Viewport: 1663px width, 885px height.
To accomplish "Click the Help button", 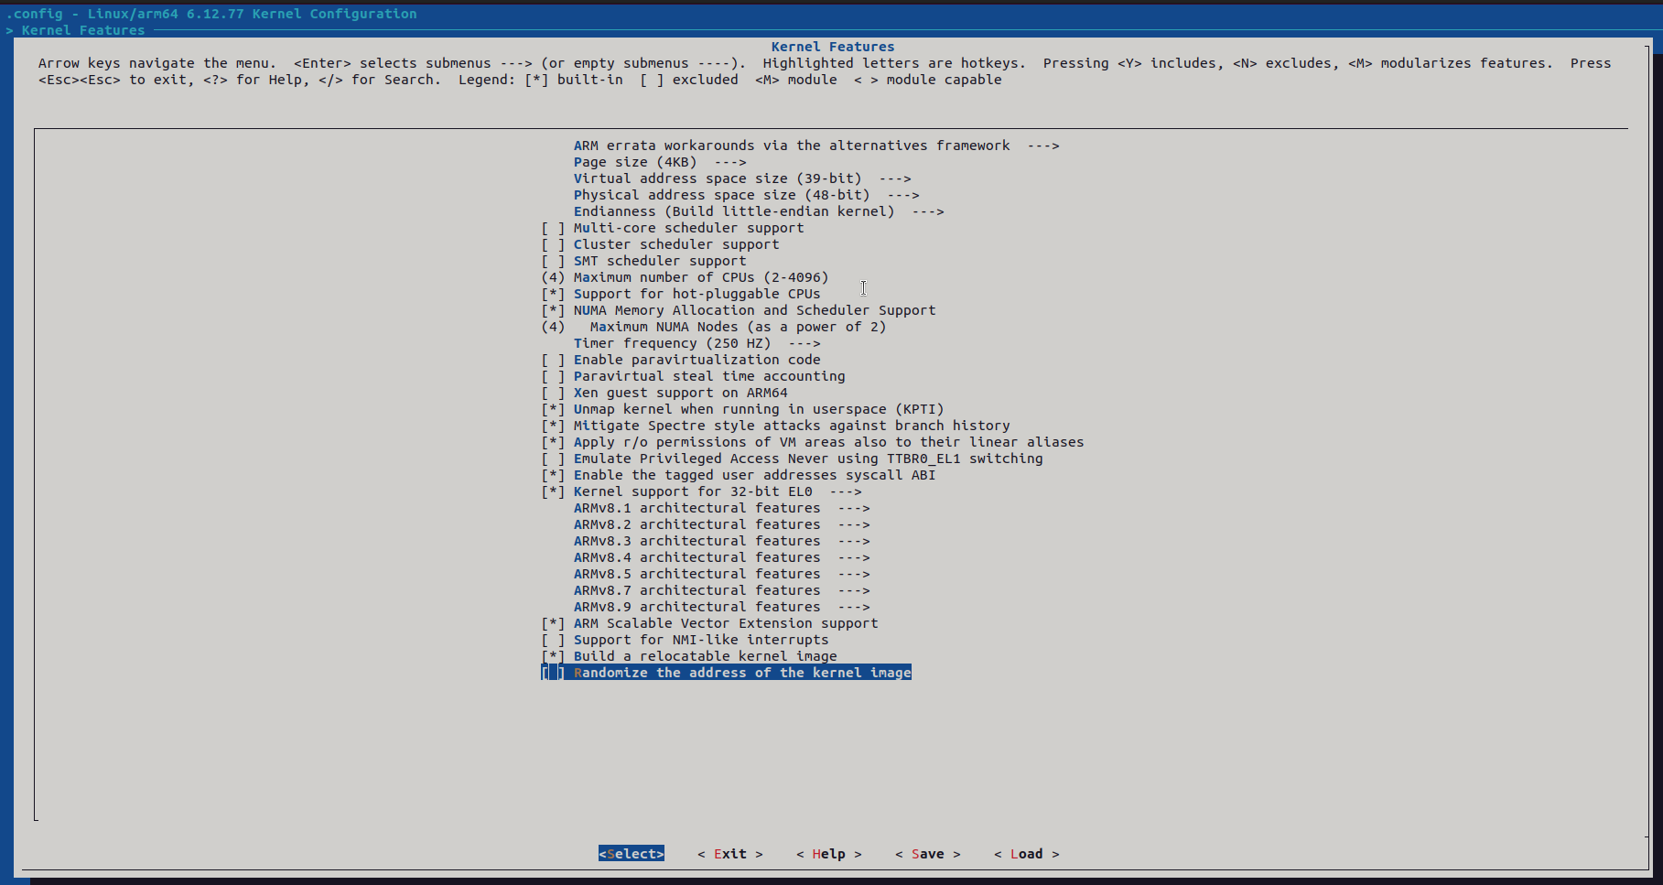I will [x=829, y=854].
